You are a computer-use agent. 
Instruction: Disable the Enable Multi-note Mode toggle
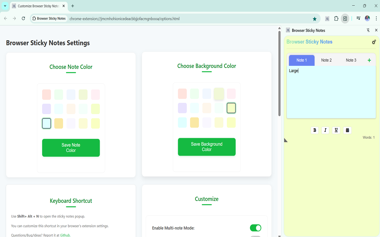255,228
